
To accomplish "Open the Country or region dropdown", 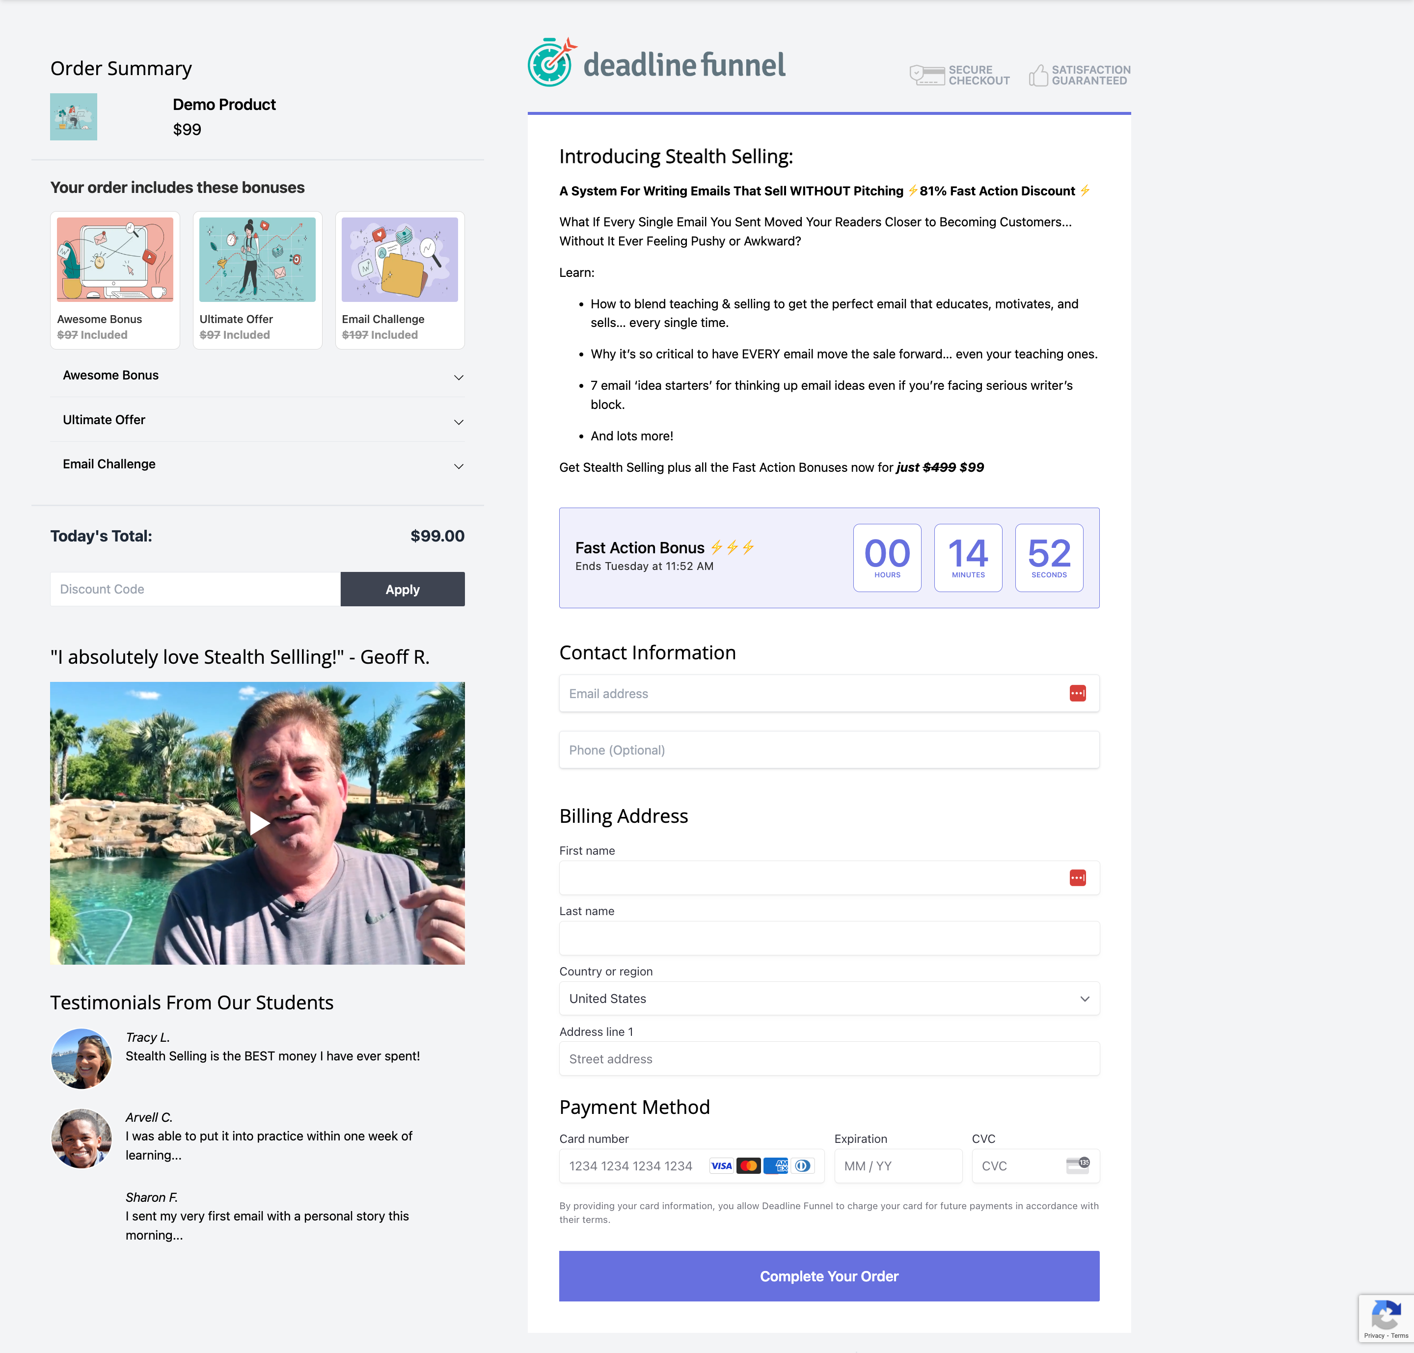I will [x=829, y=999].
